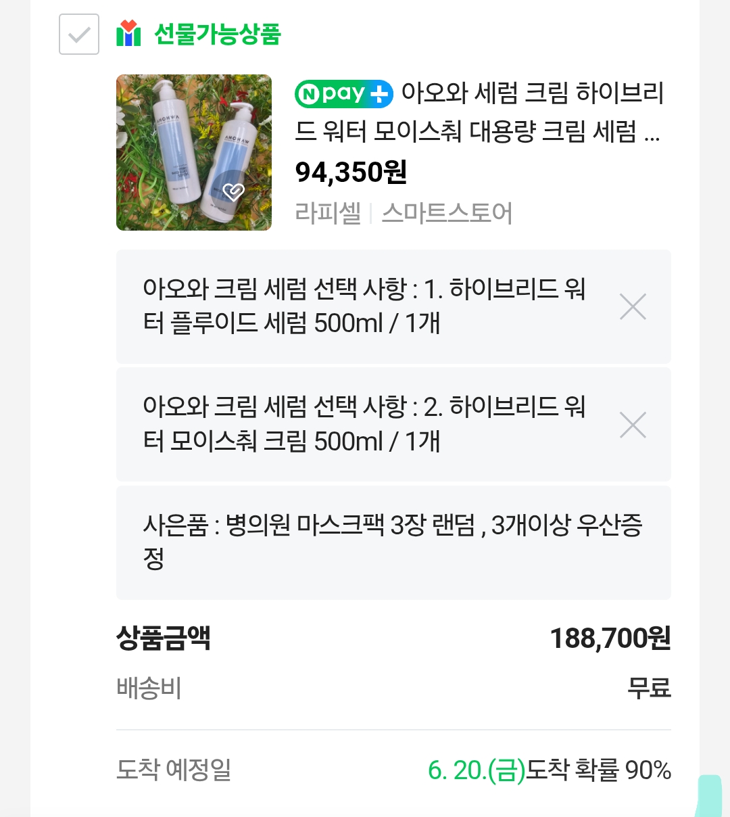
Task: Remove option 2 모이스춰 크림 500ml
Action: point(633,425)
